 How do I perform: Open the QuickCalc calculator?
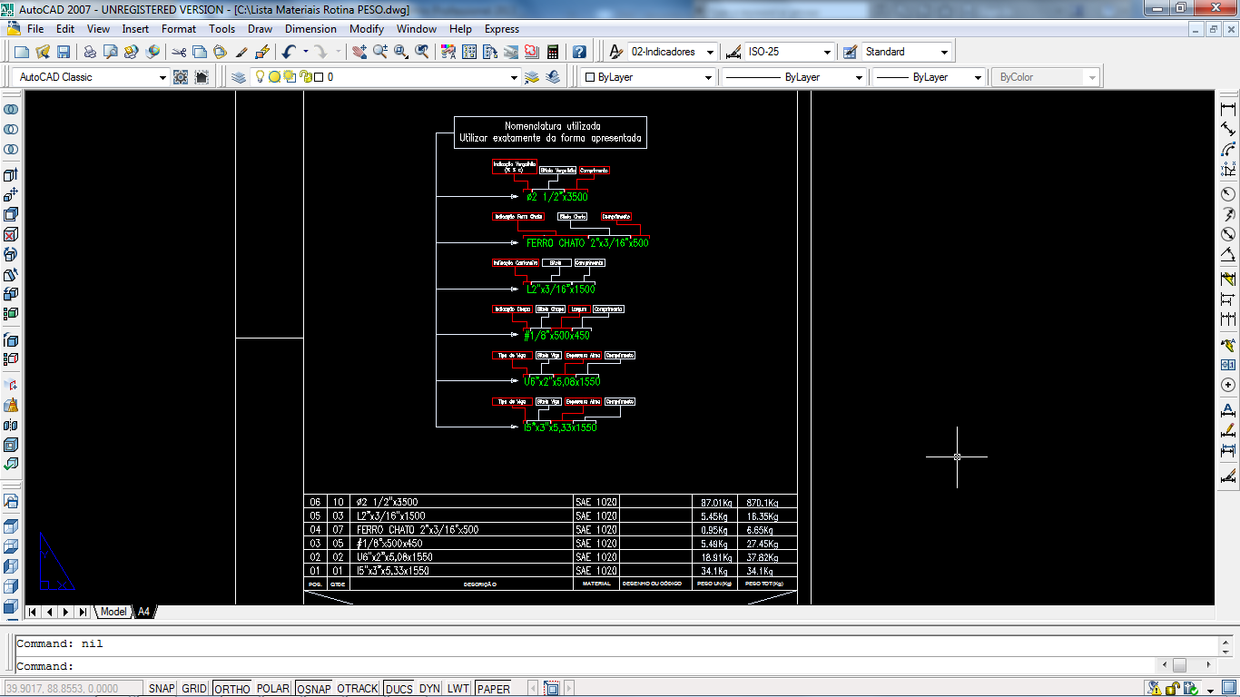point(552,52)
